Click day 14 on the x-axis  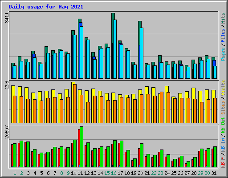[x=100, y=173]
